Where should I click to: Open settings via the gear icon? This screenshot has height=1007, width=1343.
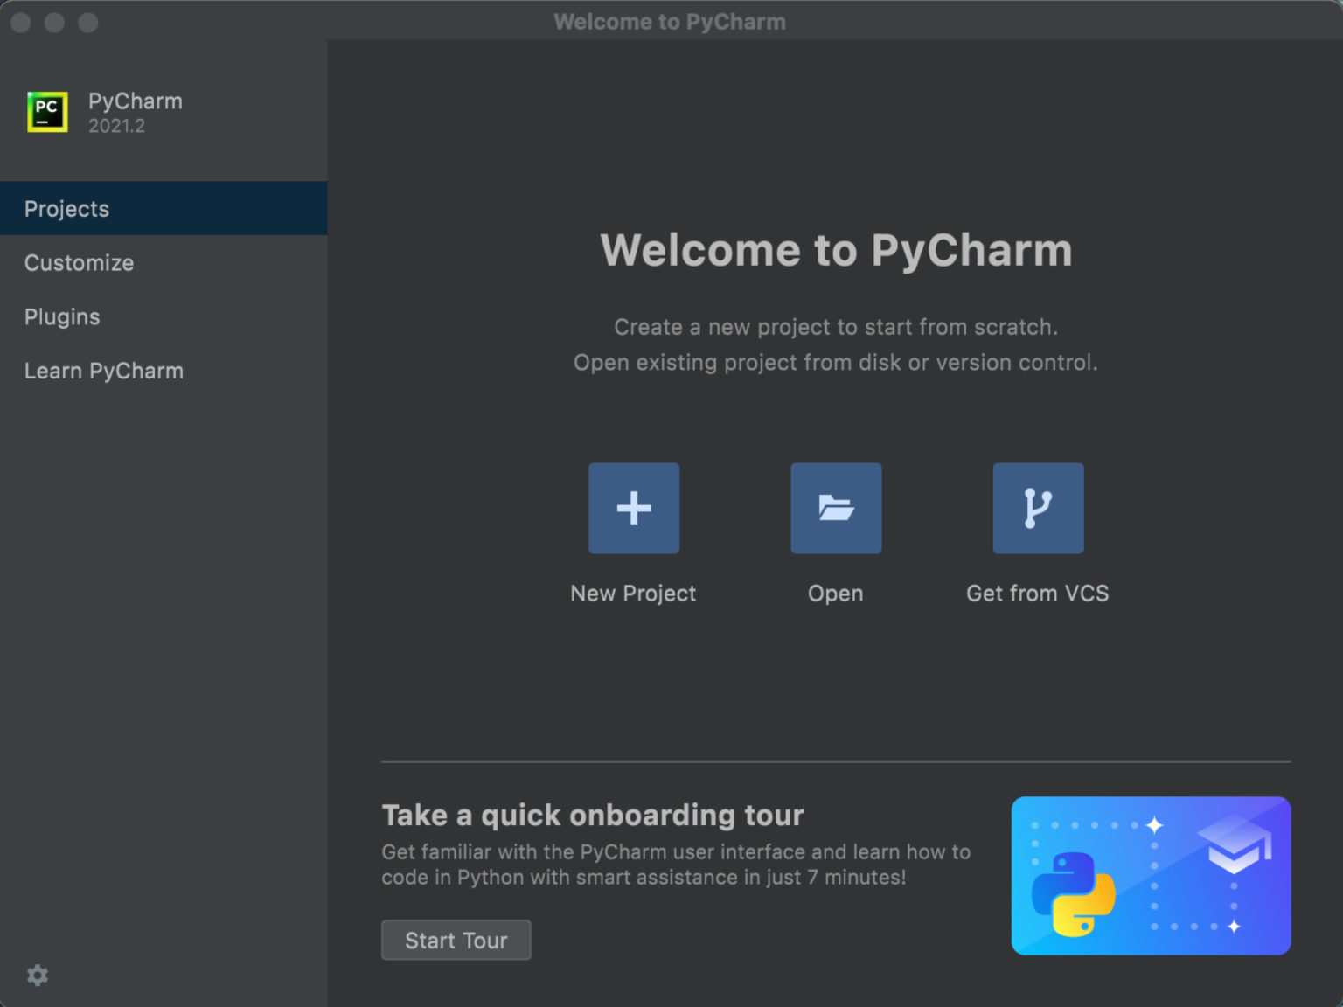(x=37, y=975)
